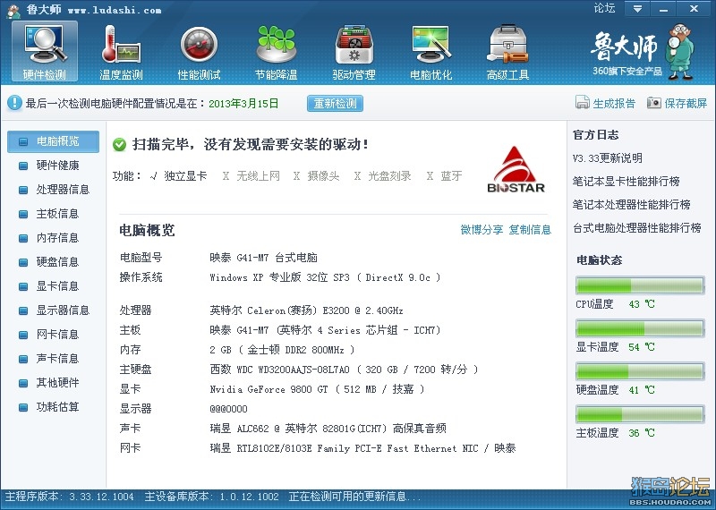Click the 保存截屏 camera icon

[x=654, y=103]
